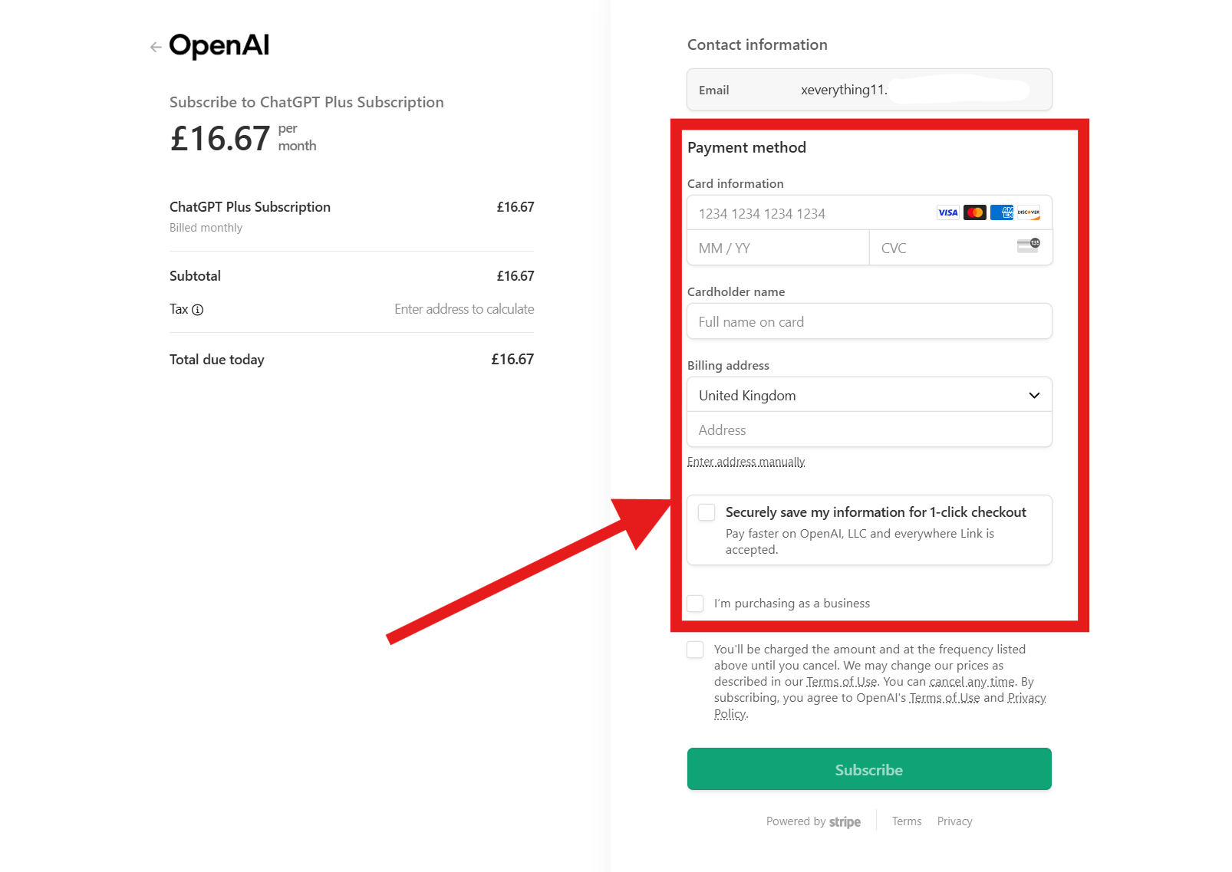Click Enter address manually link
The width and height of the screenshot is (1232, 872).
click(x=746, y=461)
